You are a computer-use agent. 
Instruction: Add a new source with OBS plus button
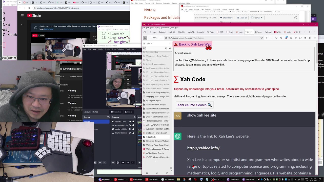[x=113, y=163]
